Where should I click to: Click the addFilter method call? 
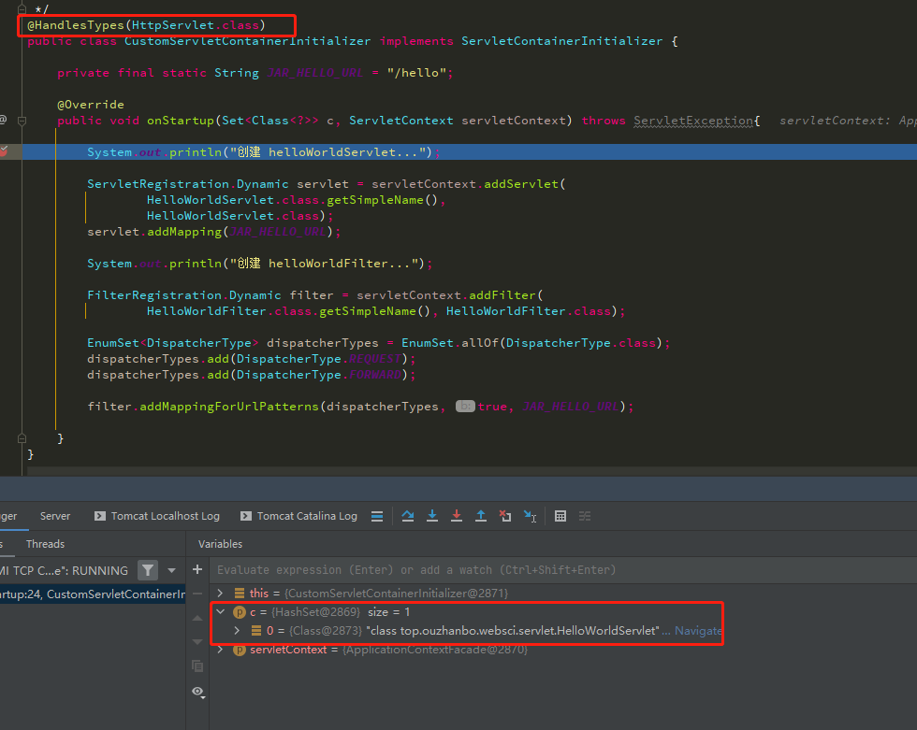tap(502, 295)
